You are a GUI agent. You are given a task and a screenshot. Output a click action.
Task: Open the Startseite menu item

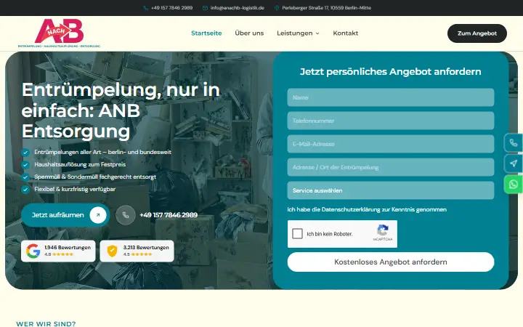(x=206, y=33)
